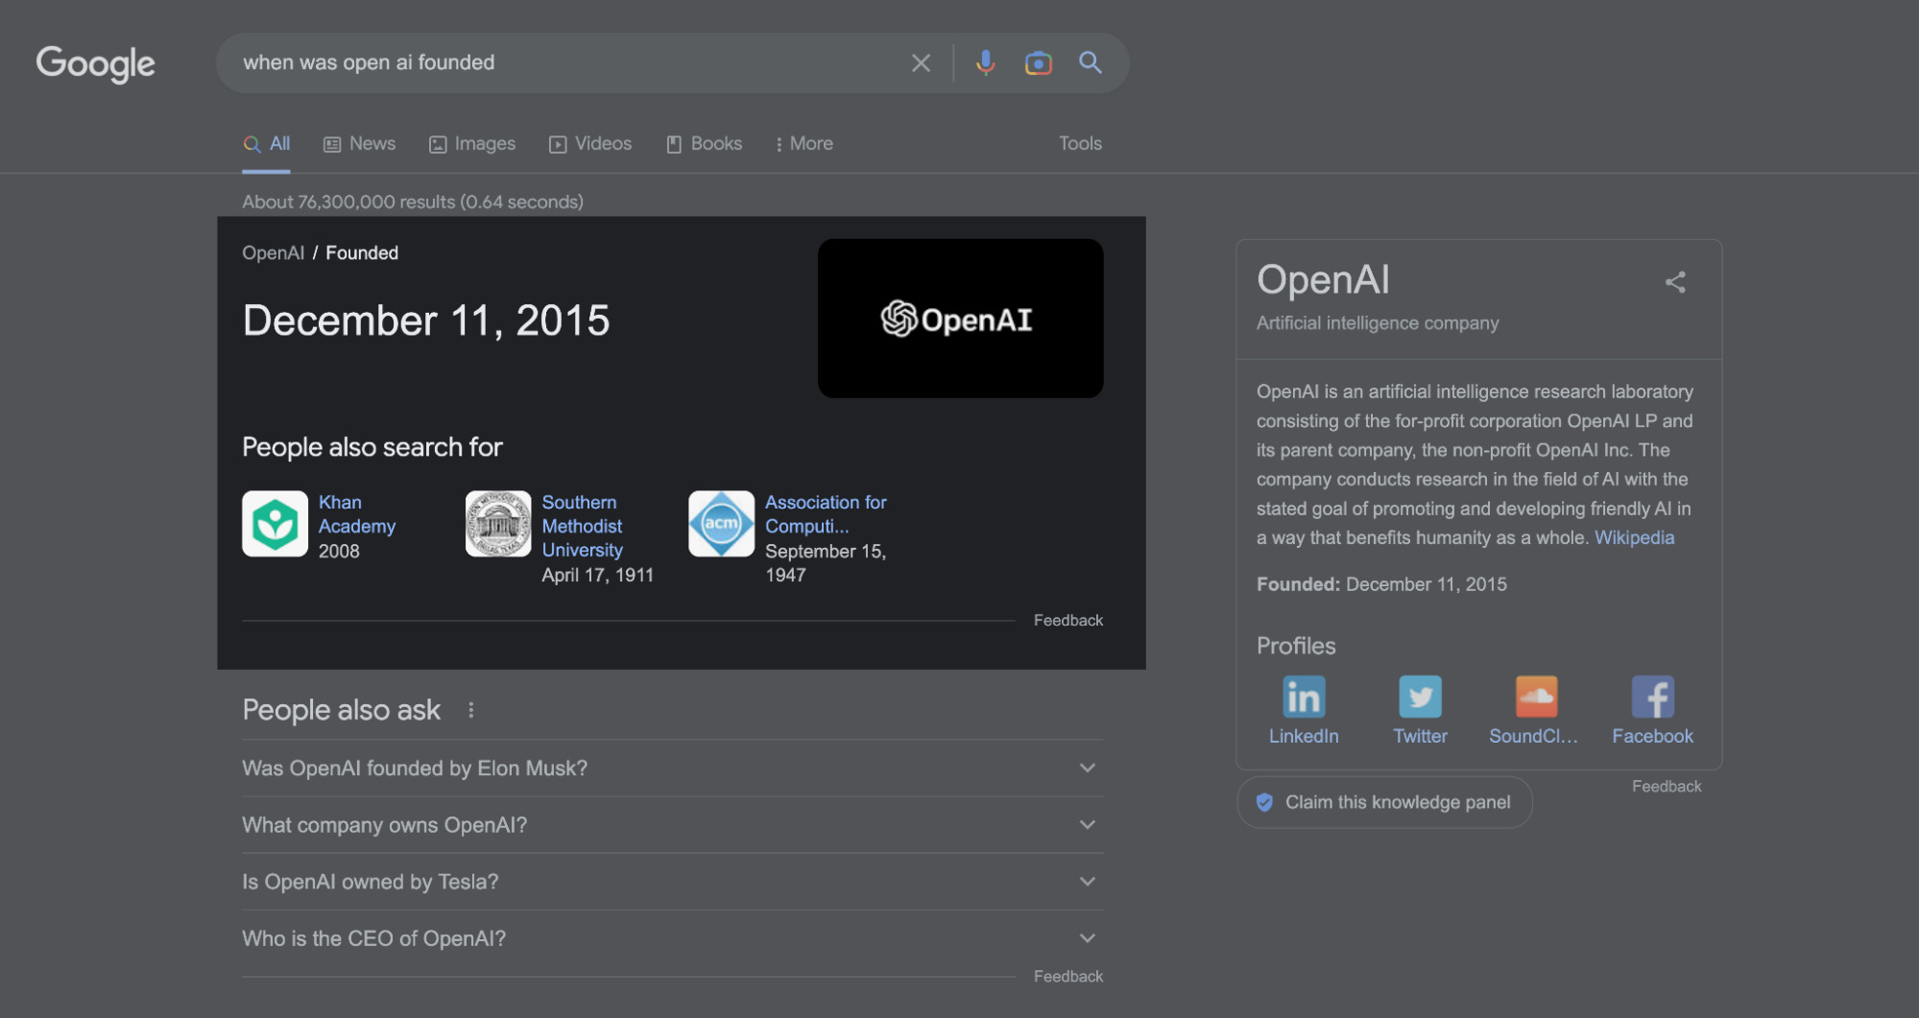The image size is (1919, 1018).
Task: Click the OpenAI logo thumbnail
Action: click(960, 319)
